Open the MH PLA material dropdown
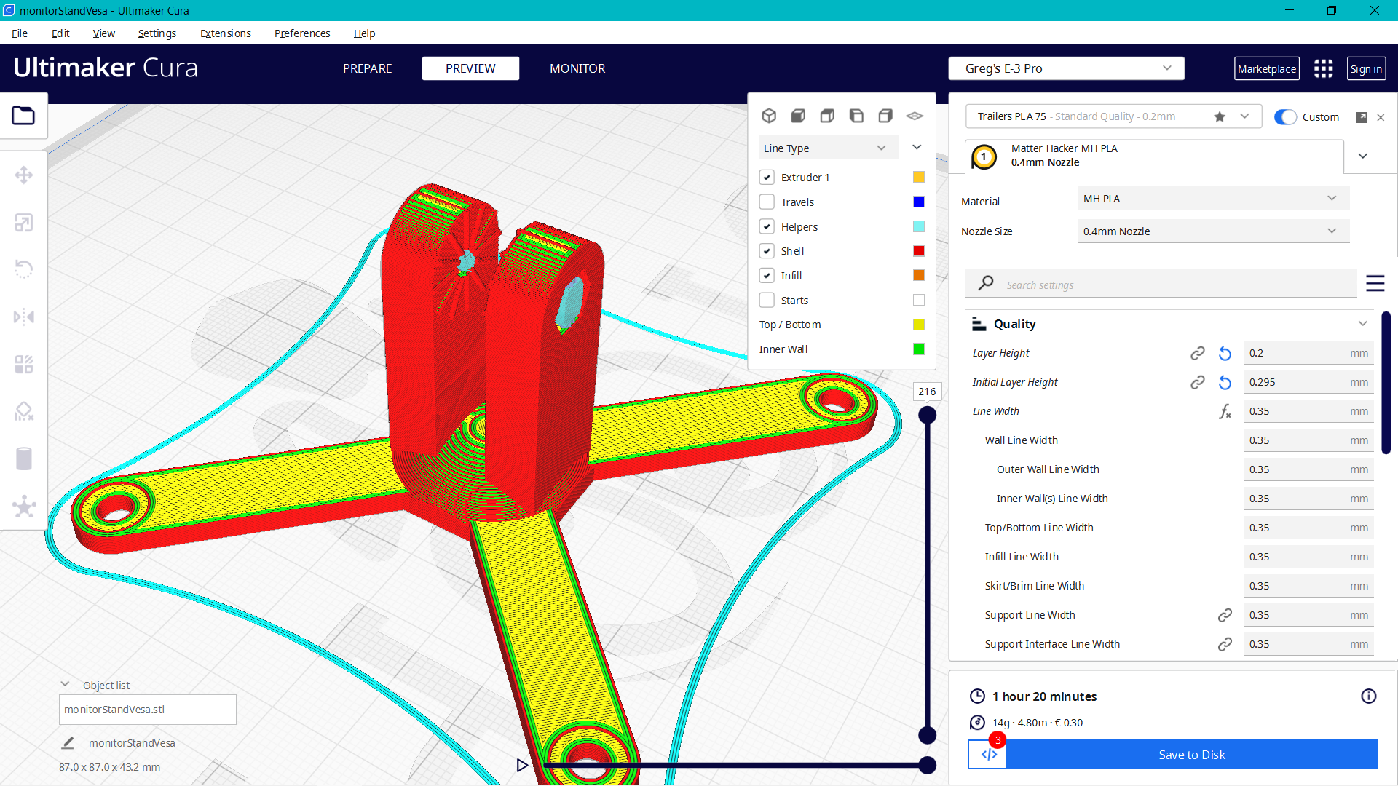Image resolution: width=1398 pixels, height=786 pixels. (x=1213, y=199)
